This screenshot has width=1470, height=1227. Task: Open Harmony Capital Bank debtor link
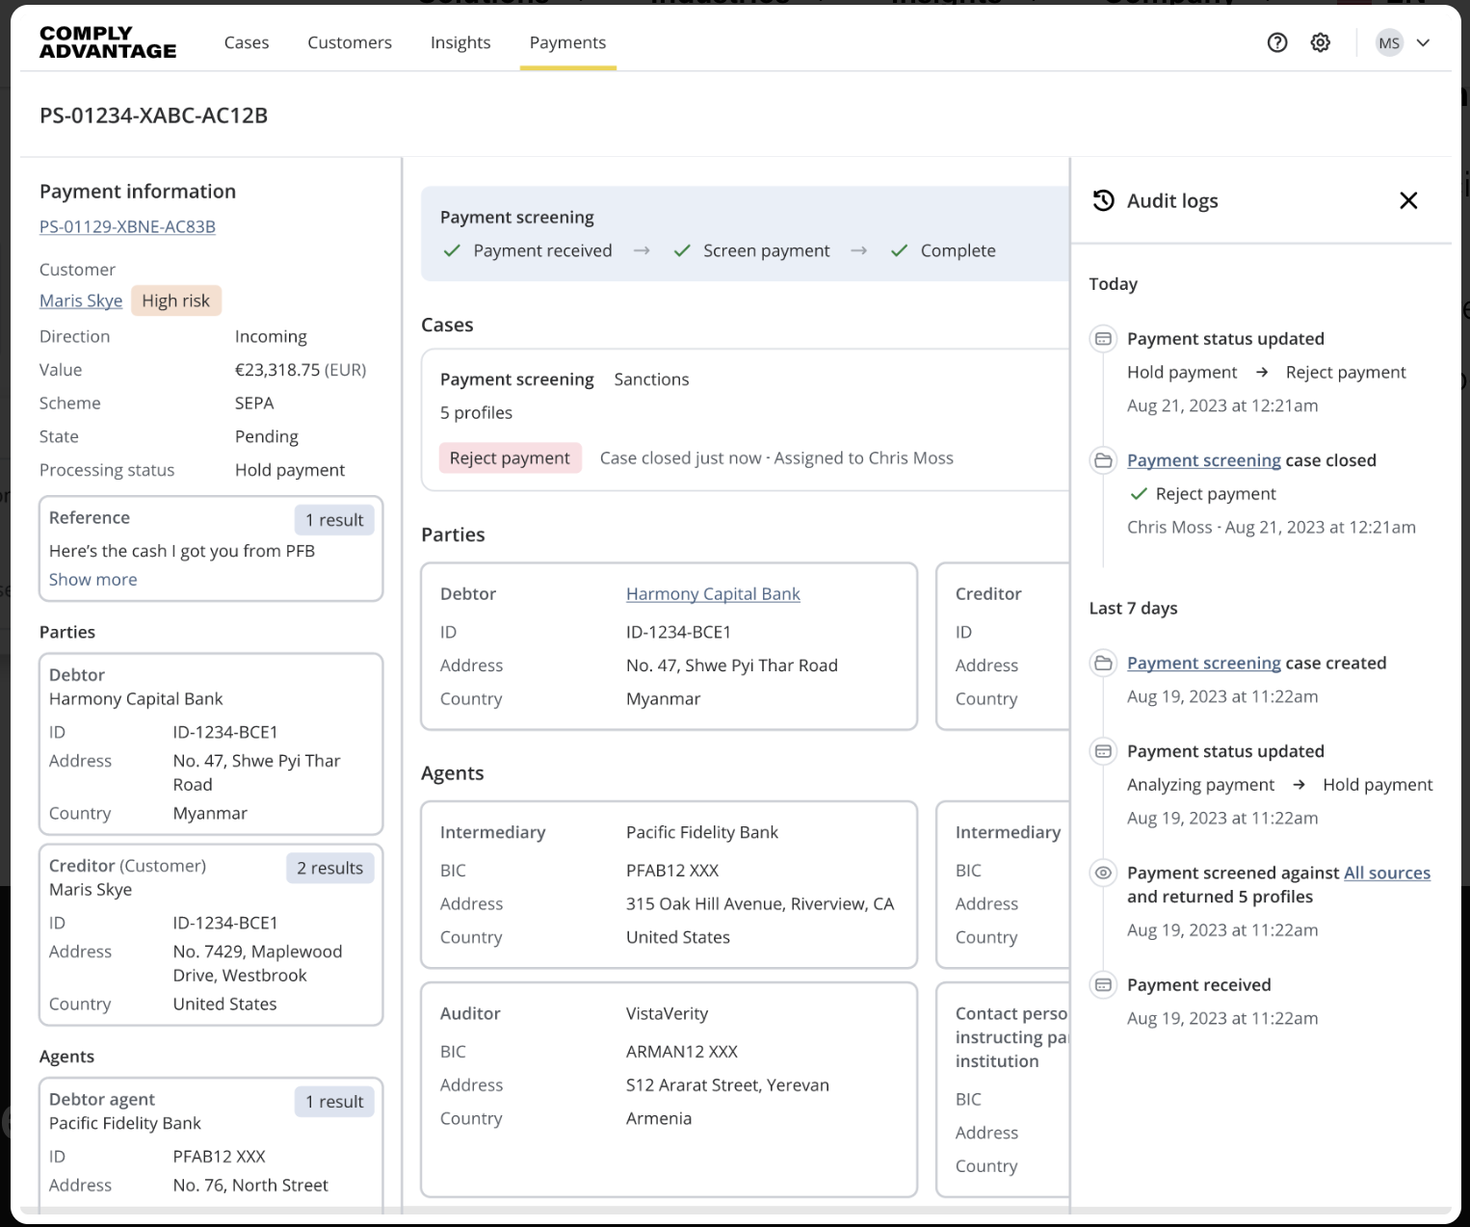click(713, 593)
